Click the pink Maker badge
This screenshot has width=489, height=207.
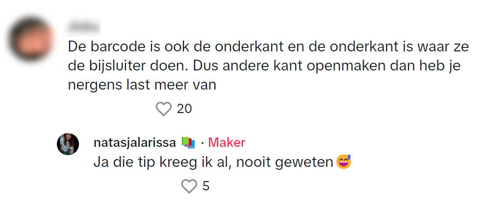[x=227, y=143]
